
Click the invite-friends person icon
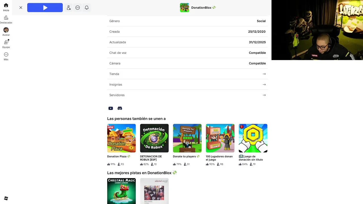[69, 8]
